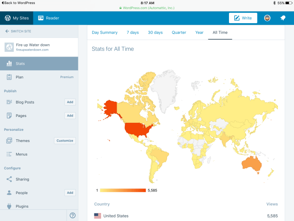
Task: Click the 5,585 views value
Action: pos(273,216)
